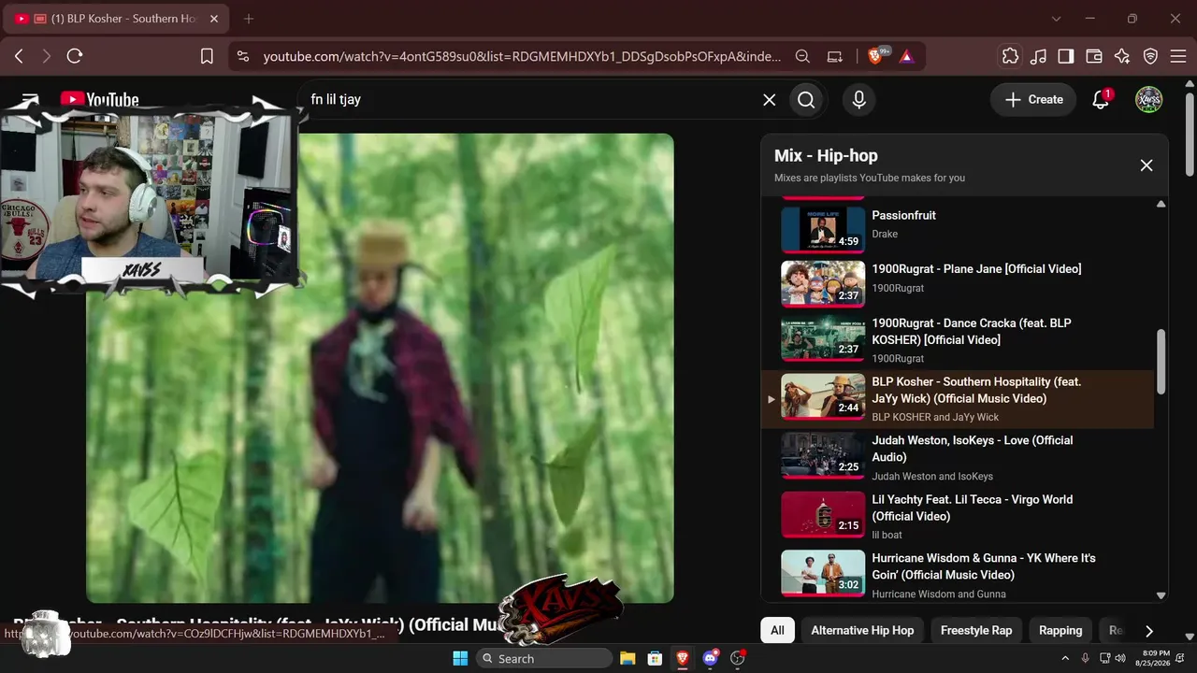The height and width of the screenshot is (673, 1197).
Task: Open the Leo AI sparkle icon
Action: click(1122, 56)
